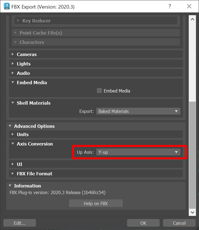
Task: Open the Up Axis Y-up dropdown
Action: (138, 152)
